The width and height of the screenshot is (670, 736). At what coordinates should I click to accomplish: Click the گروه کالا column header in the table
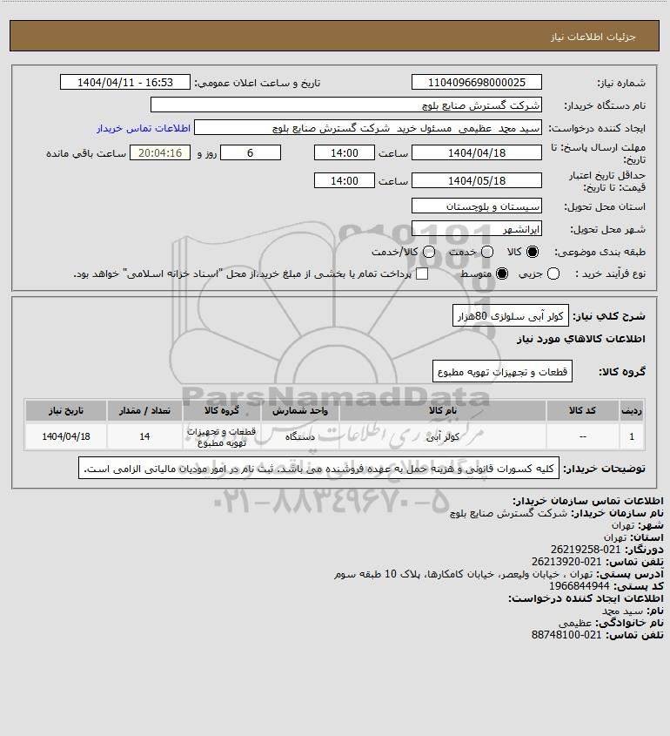click(222, 411)
